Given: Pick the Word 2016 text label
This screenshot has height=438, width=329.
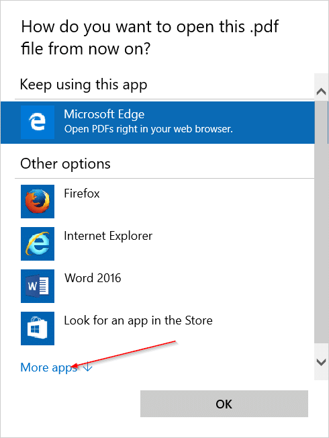Looking at the screenshot, I should (93, 278).
